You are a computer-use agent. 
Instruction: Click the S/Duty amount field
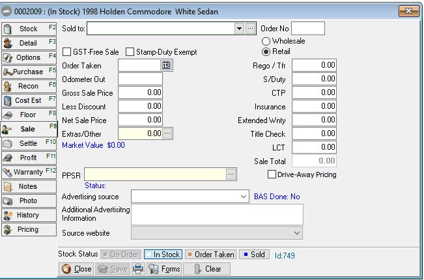[314, 79]
